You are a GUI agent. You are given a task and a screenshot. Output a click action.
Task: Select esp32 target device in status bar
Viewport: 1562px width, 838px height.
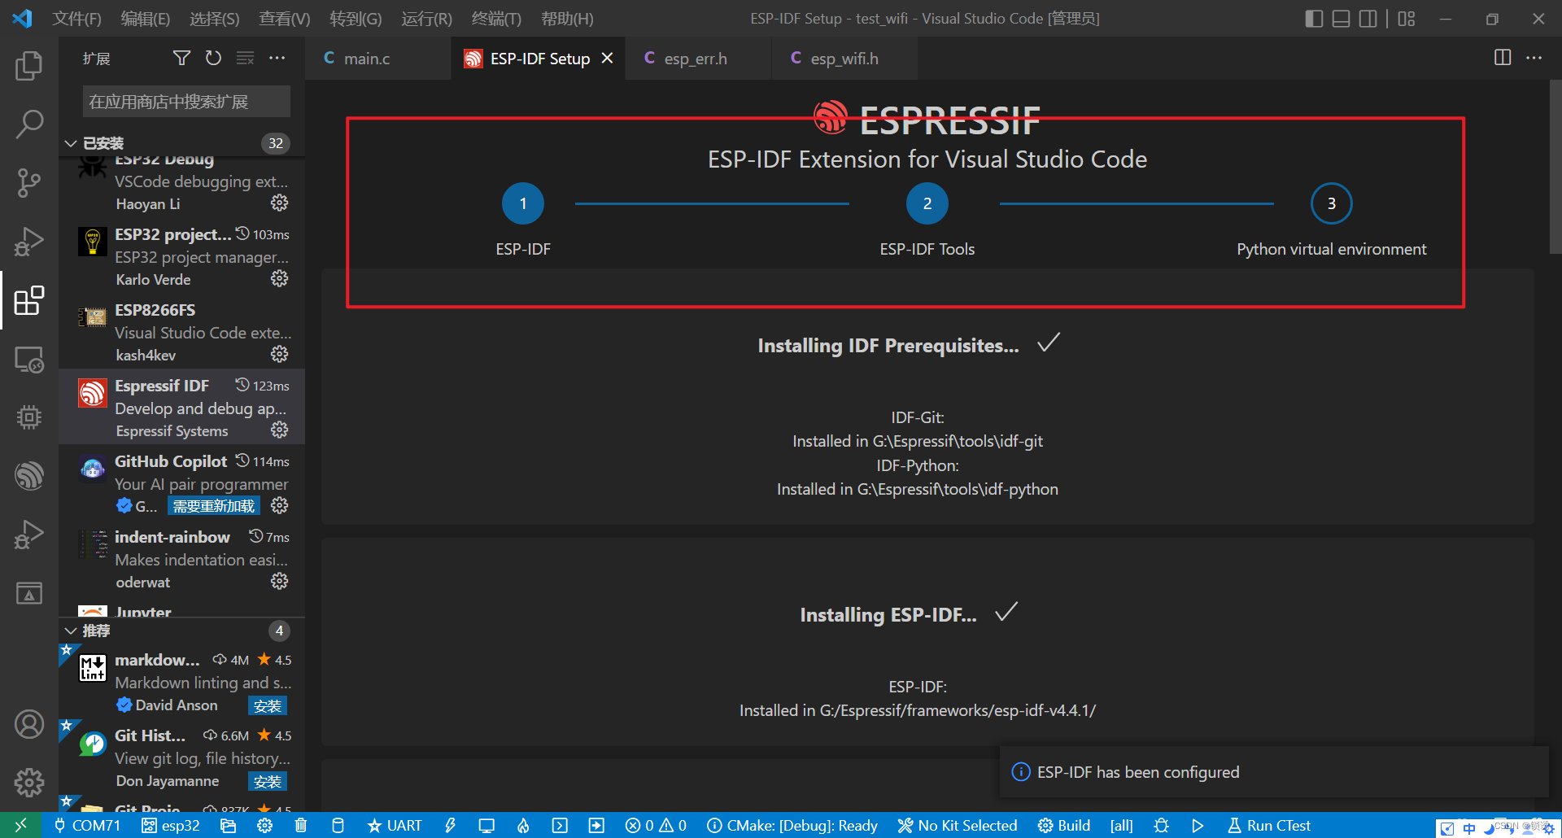[x=171, y=825]
